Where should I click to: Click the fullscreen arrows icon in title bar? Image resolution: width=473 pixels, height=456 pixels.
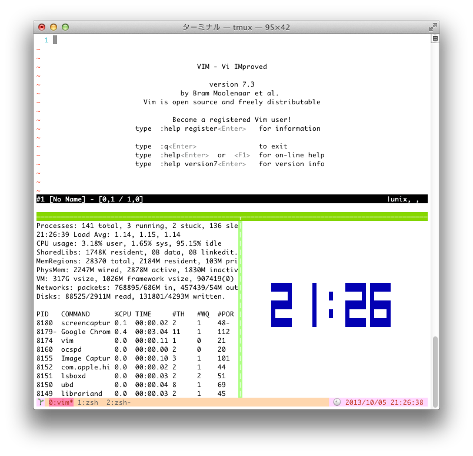[x=432, y=27]
